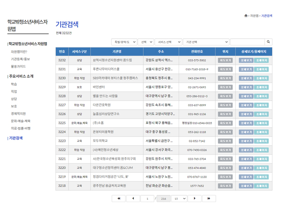Click 홈페이지 for row 3220
The image size is (282, 212).
pyautogui.click(x=261, y=168)
